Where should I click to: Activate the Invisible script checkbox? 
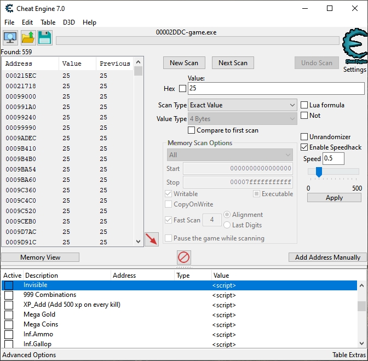[x=9, y=285]
